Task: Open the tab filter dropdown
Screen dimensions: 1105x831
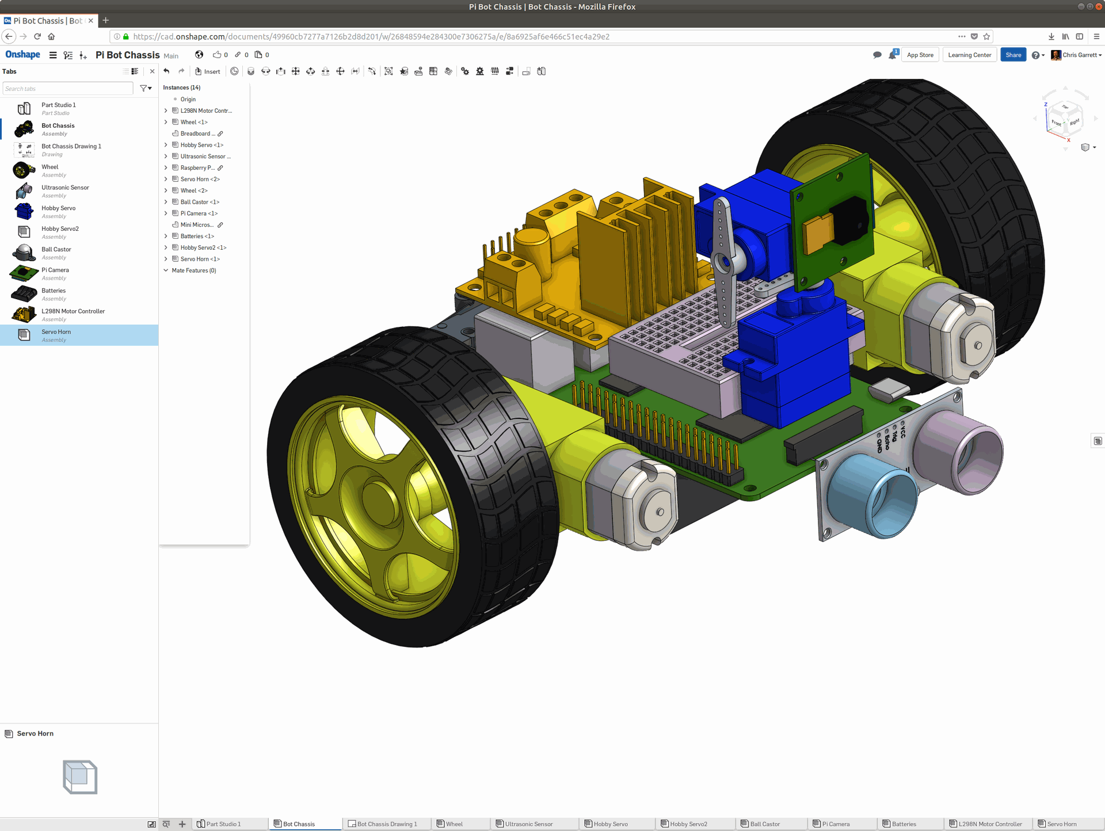Action: click(146, 89)
